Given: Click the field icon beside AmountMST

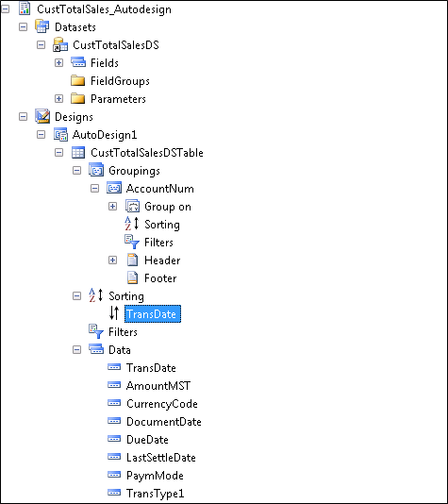Looking at the screenshot, I should click(114, 385).
